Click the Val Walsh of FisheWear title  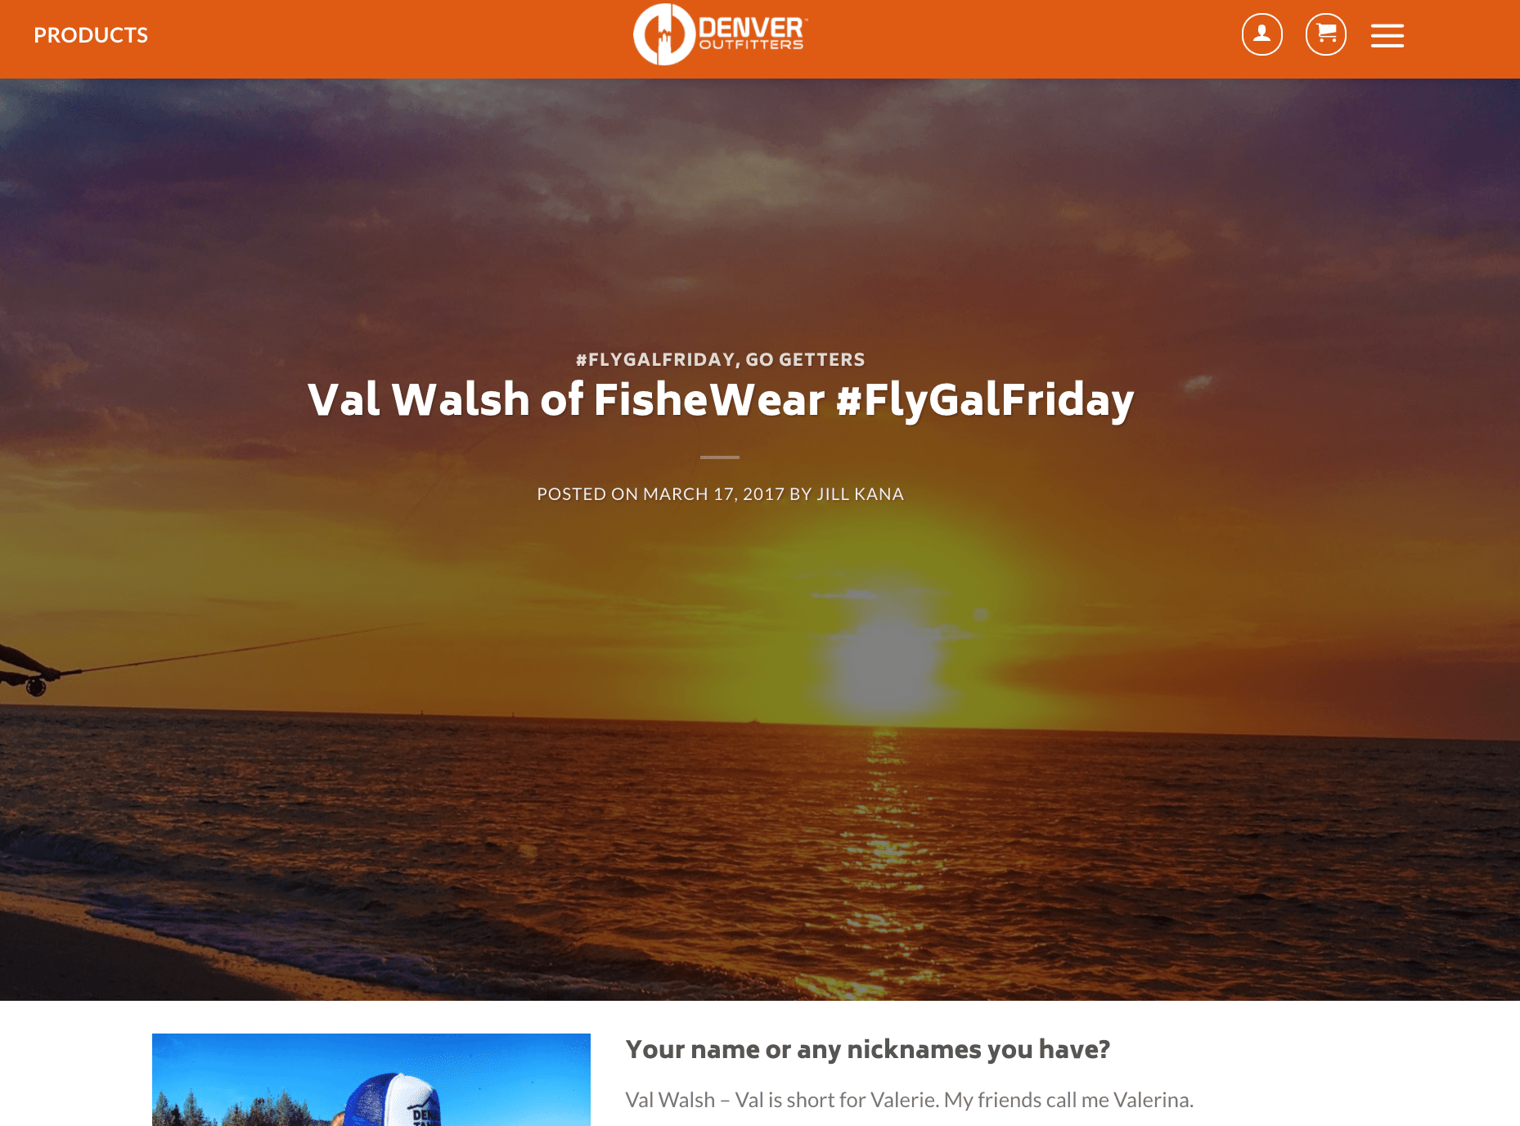point(720,399)
